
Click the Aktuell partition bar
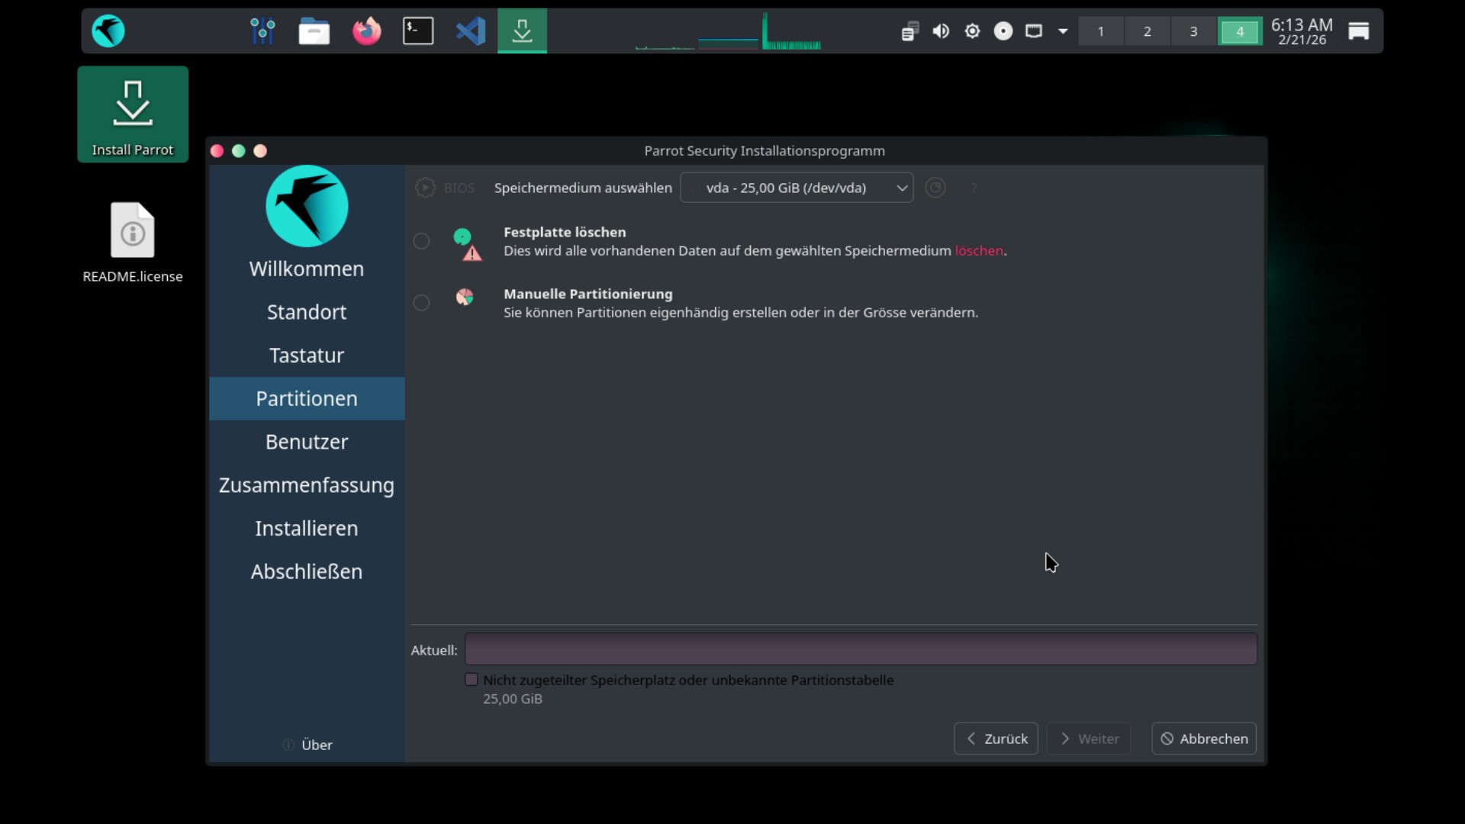coord(861,649)
